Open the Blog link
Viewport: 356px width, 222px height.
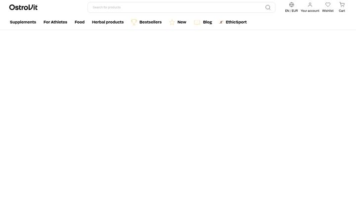(x=208, y=22)
